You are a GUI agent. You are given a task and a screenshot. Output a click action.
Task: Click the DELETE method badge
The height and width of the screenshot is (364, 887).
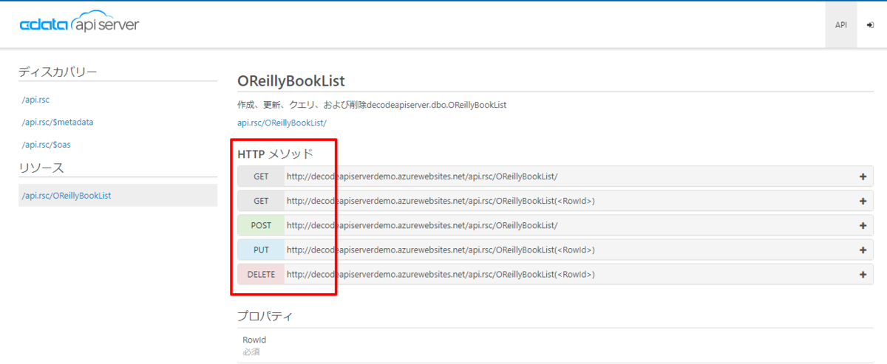261,274
